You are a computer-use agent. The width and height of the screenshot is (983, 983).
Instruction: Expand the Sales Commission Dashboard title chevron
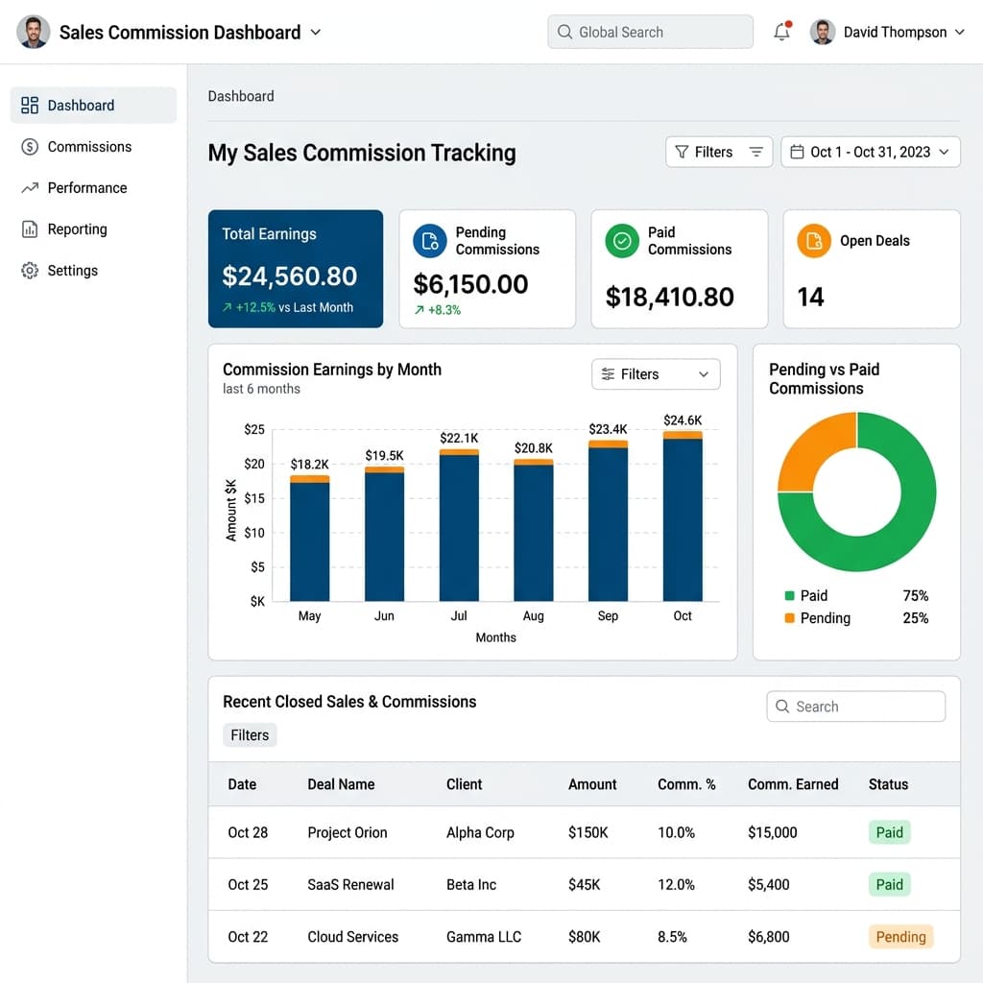tap(316, 32)
